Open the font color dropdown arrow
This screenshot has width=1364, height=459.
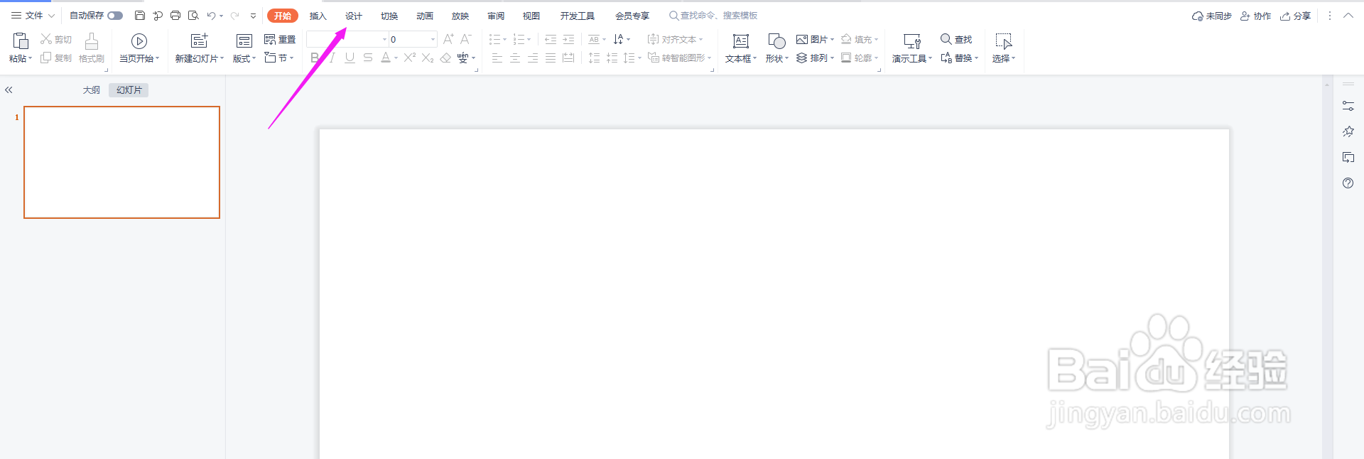click(396, 58)
